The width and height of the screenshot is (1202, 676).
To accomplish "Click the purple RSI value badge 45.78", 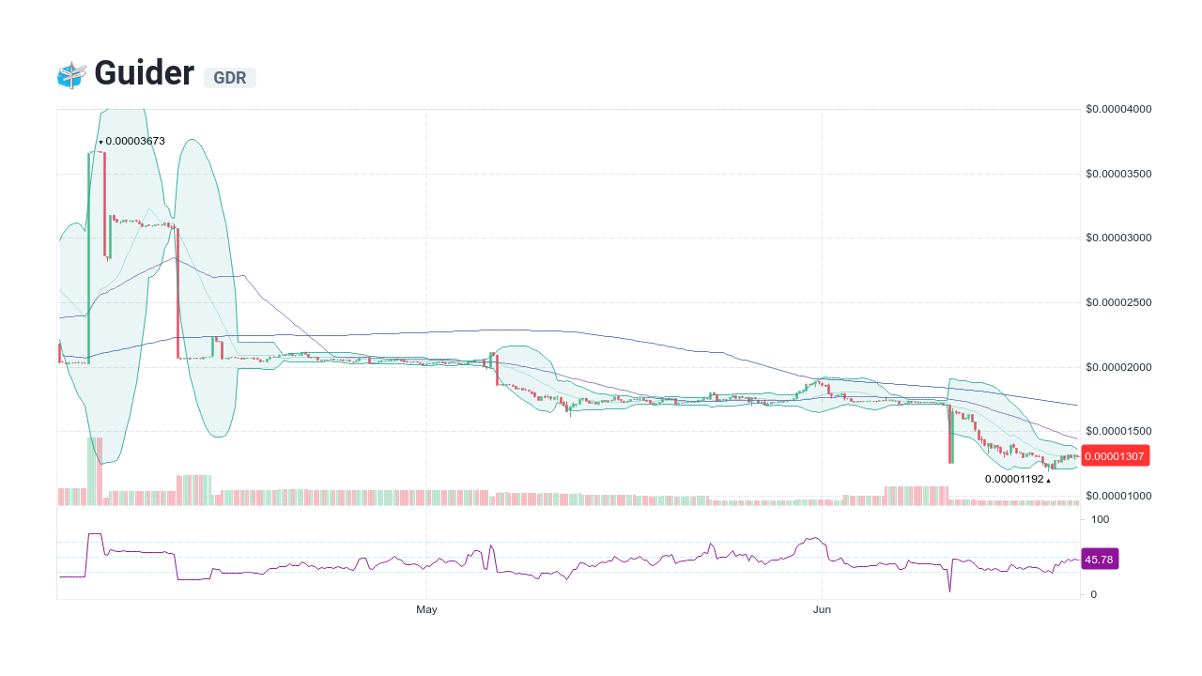I will (x=1100, y=559).
